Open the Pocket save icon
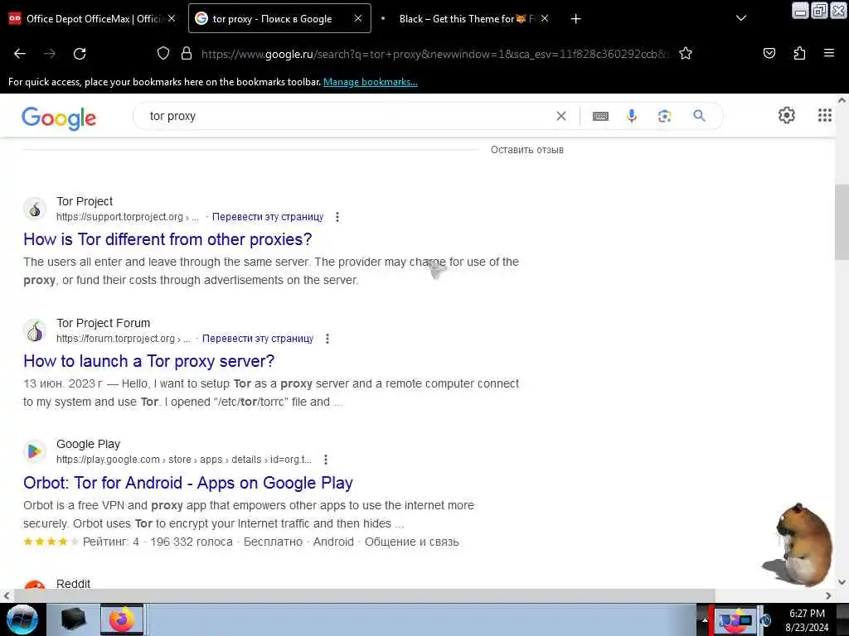 769,53
